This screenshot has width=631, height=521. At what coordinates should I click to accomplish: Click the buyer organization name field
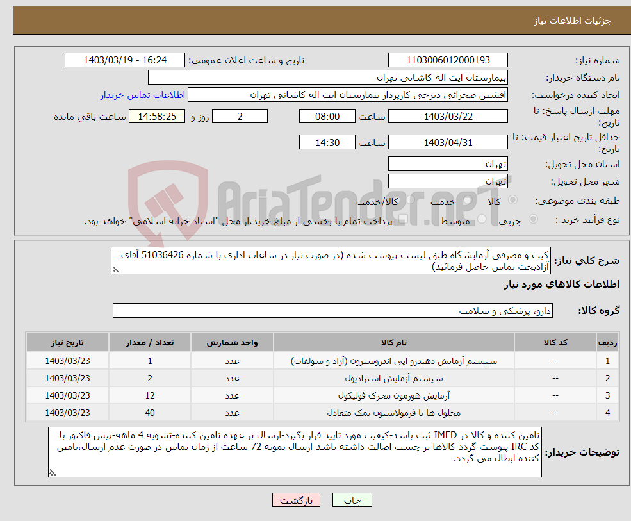coord(328,78)
